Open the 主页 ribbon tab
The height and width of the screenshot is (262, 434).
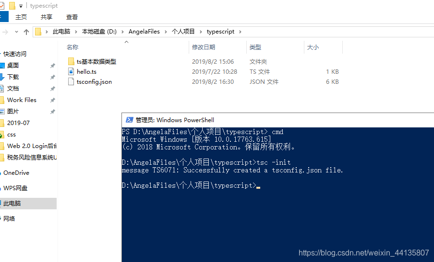(x=21, y=17)
